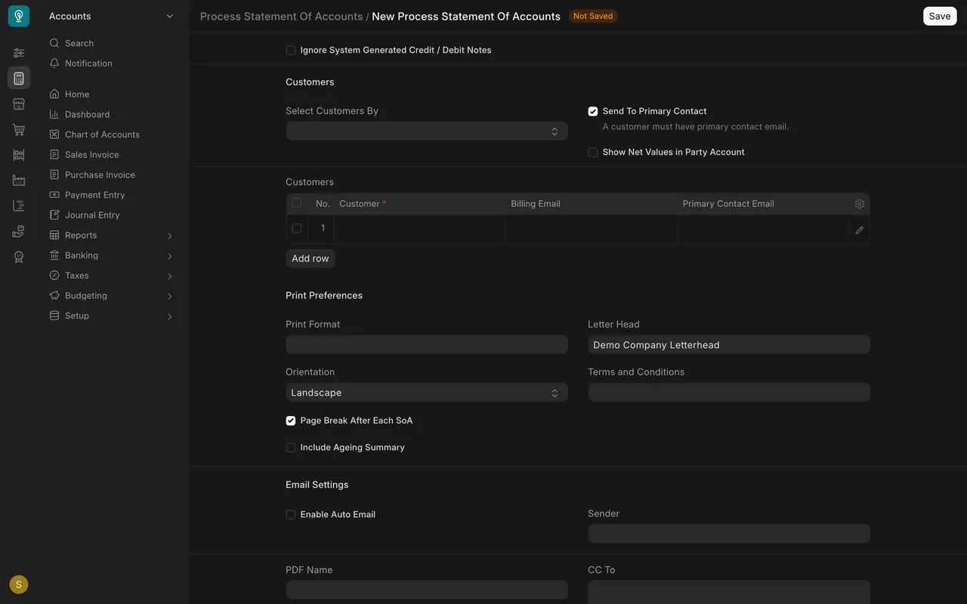Uncheck Send To Primary Contact
This screenshot has height=604, width=967.
point(593,111)
